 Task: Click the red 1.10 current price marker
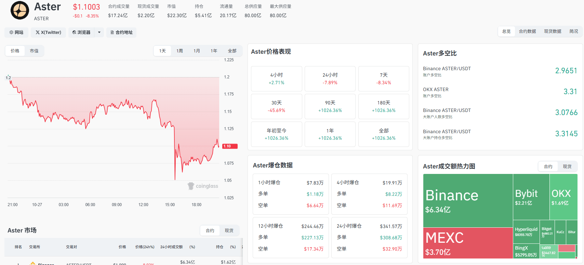(230, 146)
